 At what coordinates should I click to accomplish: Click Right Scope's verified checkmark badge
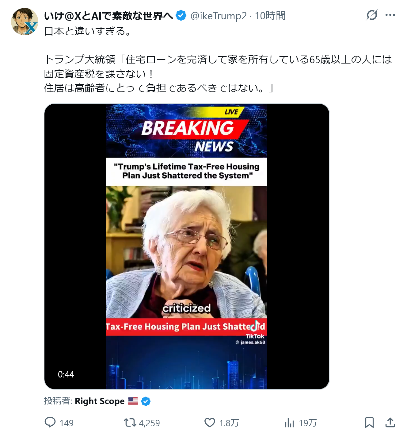pos(146,401)
